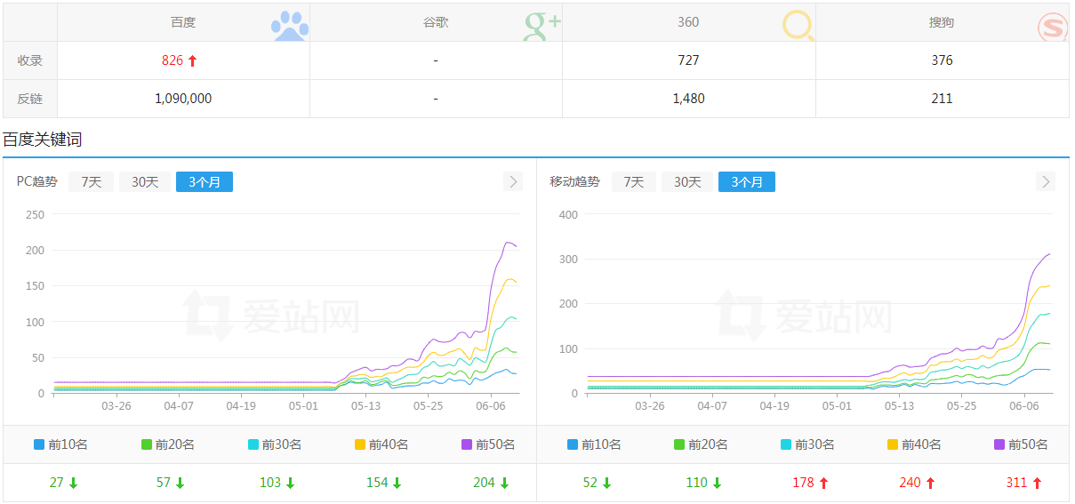Click the 搜狗 column header
This screenshot has height=504, width=1075.
coord(942,22)
